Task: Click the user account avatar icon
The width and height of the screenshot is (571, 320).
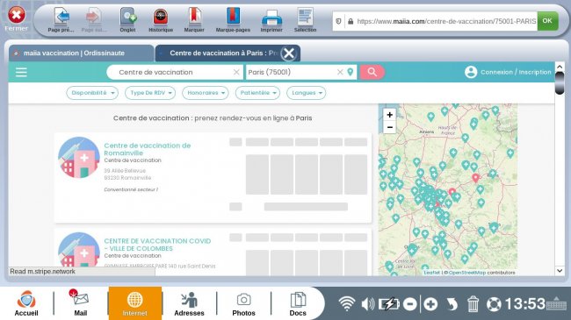Action: coord(471,72)
